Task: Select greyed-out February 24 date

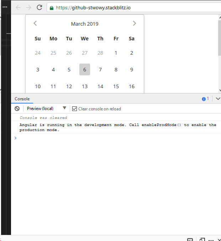Action: point(38,53)
